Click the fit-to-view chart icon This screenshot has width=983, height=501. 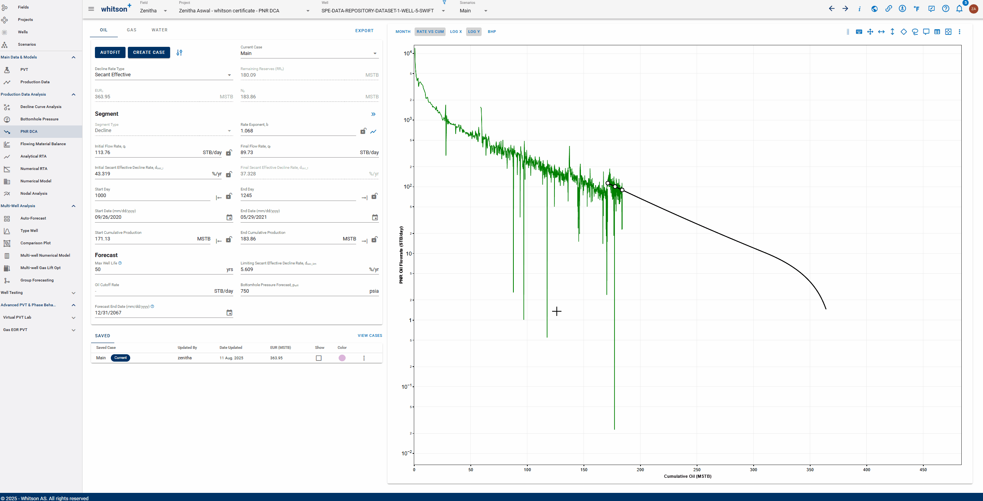[949, 32]
